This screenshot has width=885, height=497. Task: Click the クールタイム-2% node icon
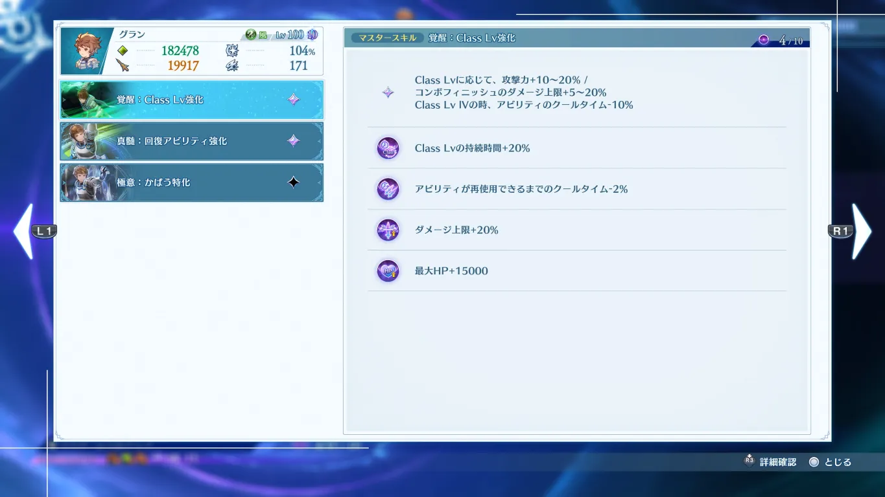point(388,189)
